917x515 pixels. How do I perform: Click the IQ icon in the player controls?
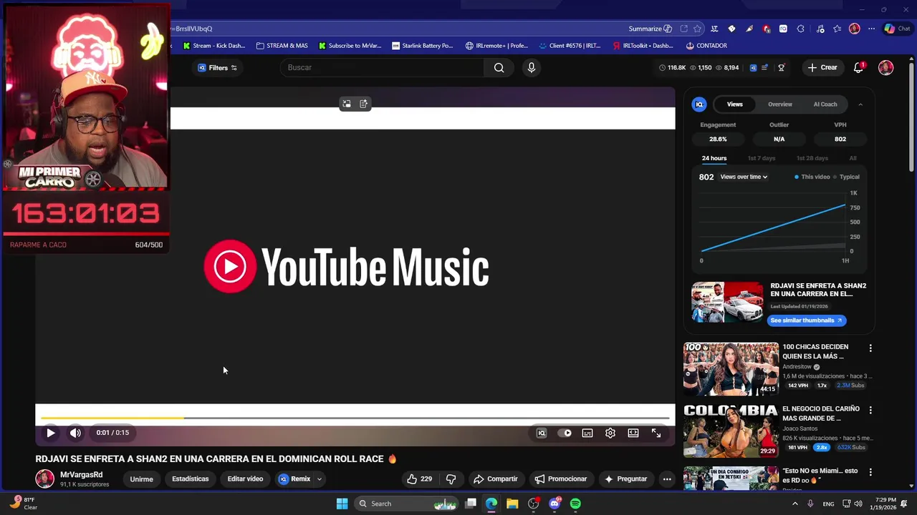(542, 433)
